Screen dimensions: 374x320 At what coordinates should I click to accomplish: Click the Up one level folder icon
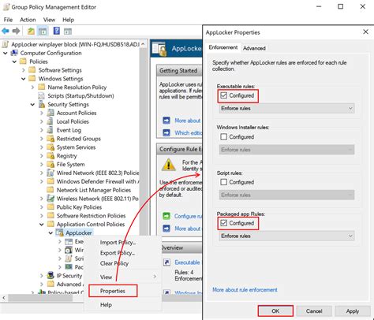coord(31,32)
